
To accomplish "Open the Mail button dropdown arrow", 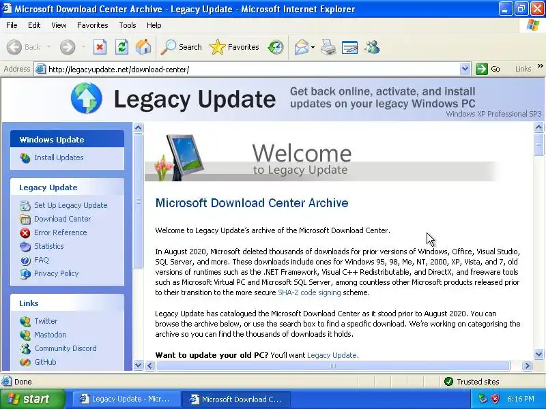I will (313, 47).
